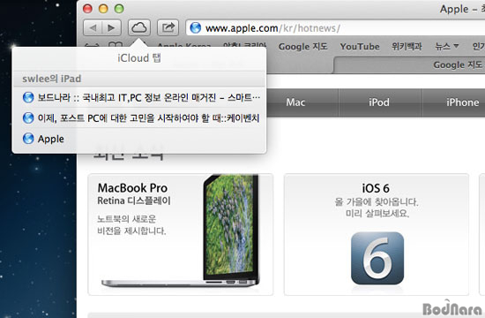The height and width of the screenshot is (318, 485).
Task: Open the YouTube bookmark
Action: (360, 47)
